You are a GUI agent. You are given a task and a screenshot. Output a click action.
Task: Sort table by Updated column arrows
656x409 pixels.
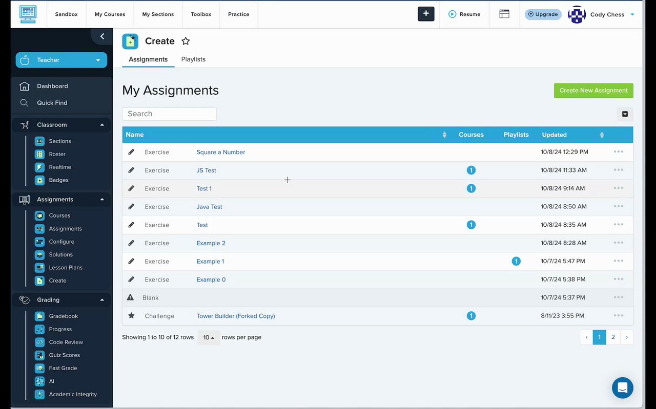click(602, 135)
